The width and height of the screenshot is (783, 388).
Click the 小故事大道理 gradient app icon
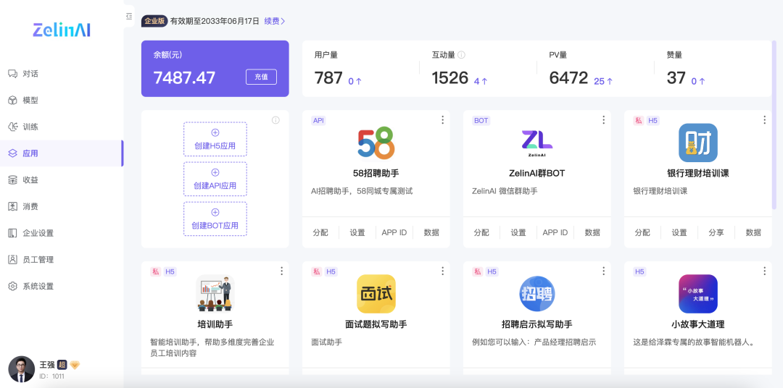697,294
